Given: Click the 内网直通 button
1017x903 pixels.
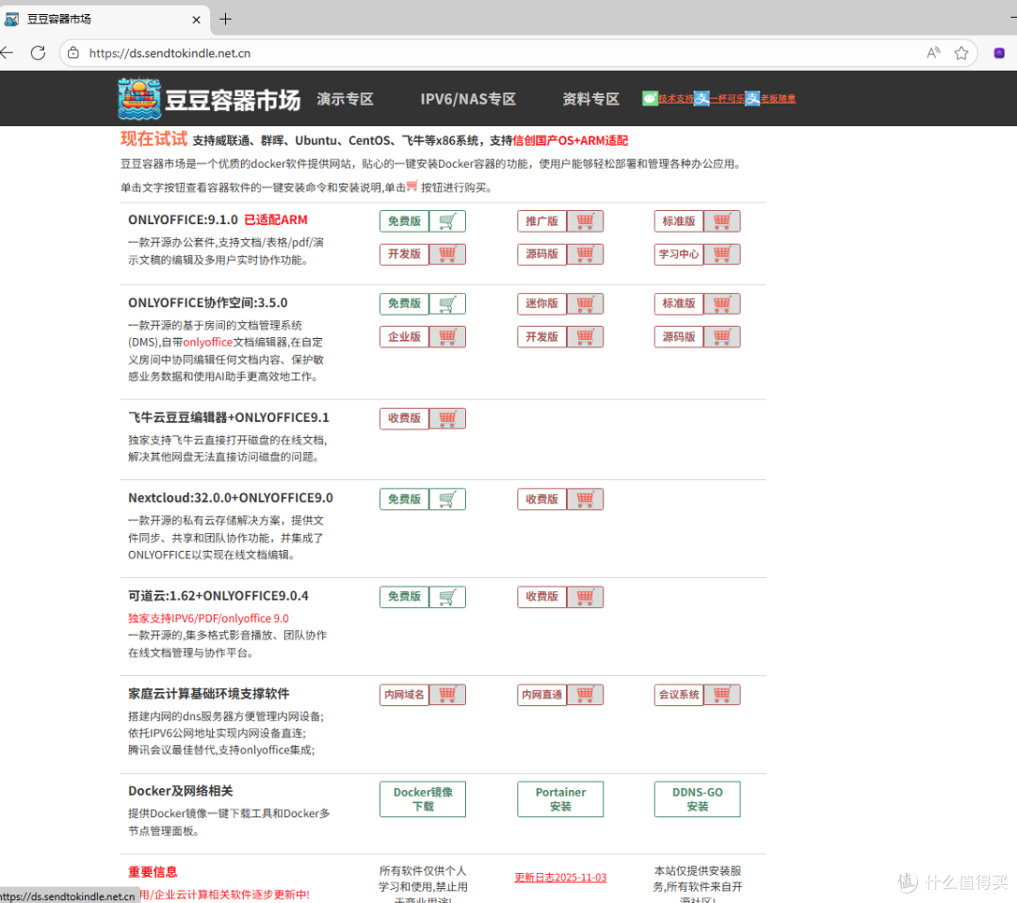Looking at the screenshot, I should pyautogui.click(x=542, y=695).
